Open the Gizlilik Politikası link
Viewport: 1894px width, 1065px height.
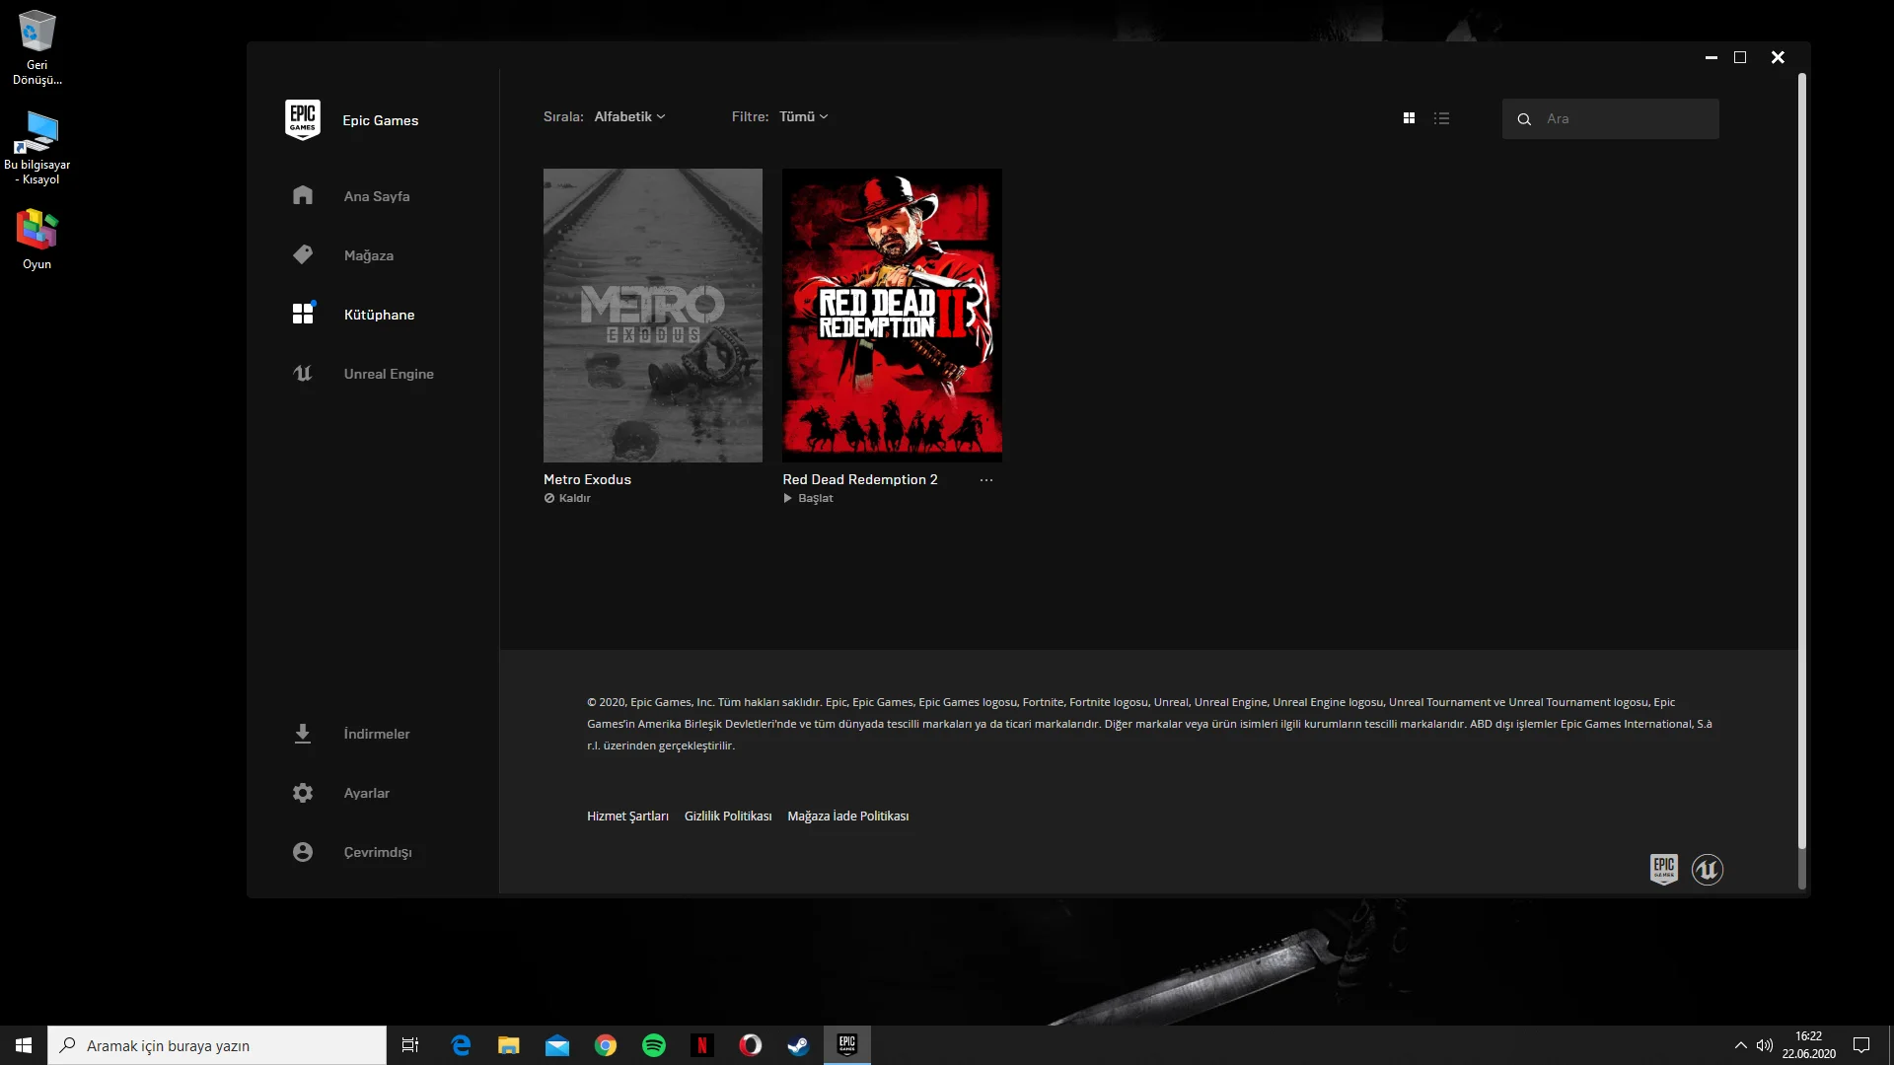pos(728,816)
